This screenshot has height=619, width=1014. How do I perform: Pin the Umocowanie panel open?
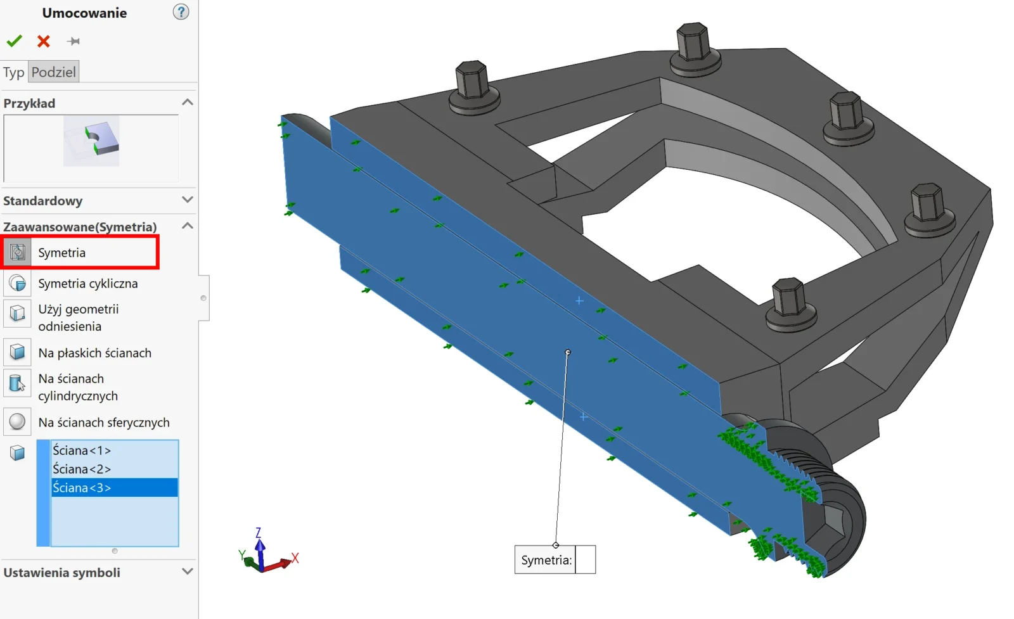tap(74, 41)
